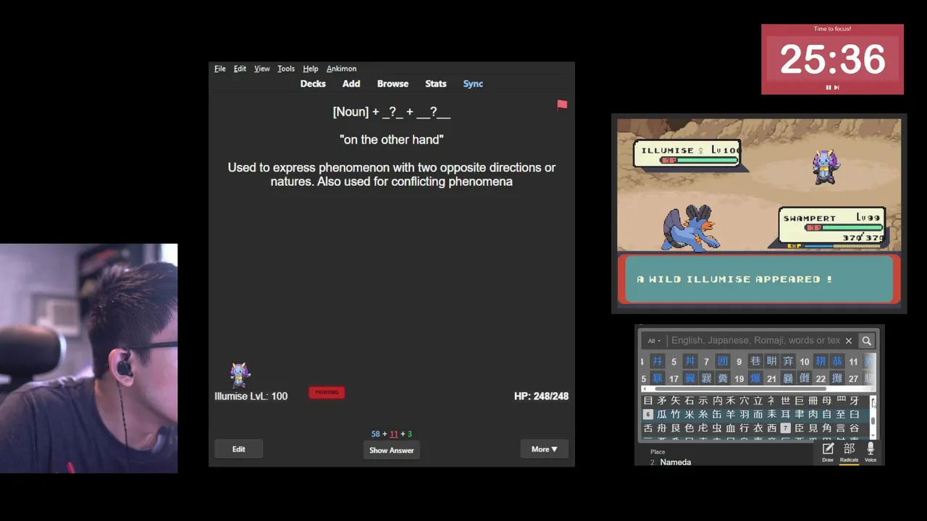Open the All filter dropdown
Image resolution: width=927 pixels, height=521 pixels.
tap(653, 341)
